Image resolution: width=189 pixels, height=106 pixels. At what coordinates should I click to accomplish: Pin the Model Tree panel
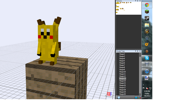tap(138, 51)
